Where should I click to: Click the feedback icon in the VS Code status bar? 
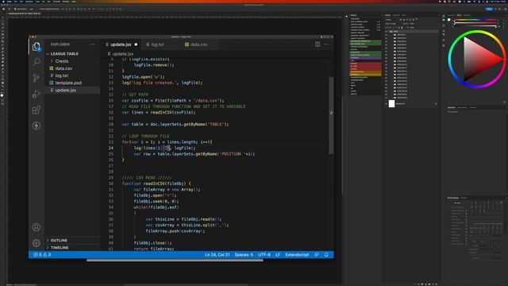click(317, 255)
